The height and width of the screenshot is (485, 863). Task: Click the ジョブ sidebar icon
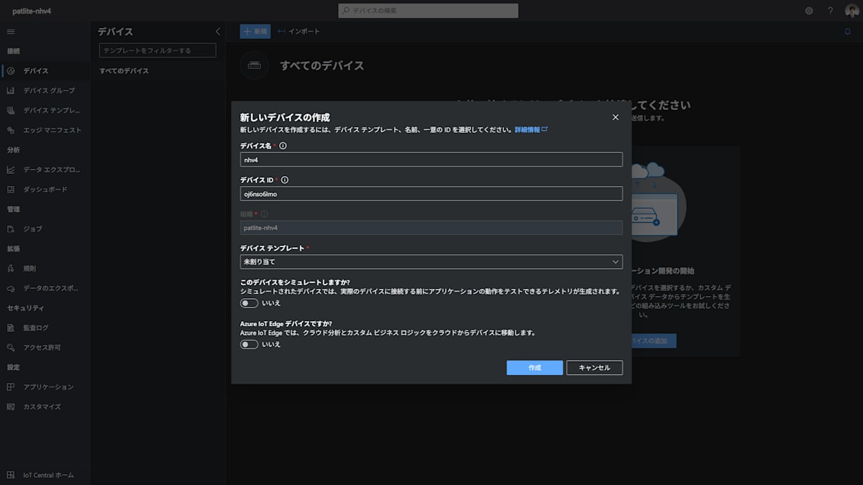(x=11, y=229)
